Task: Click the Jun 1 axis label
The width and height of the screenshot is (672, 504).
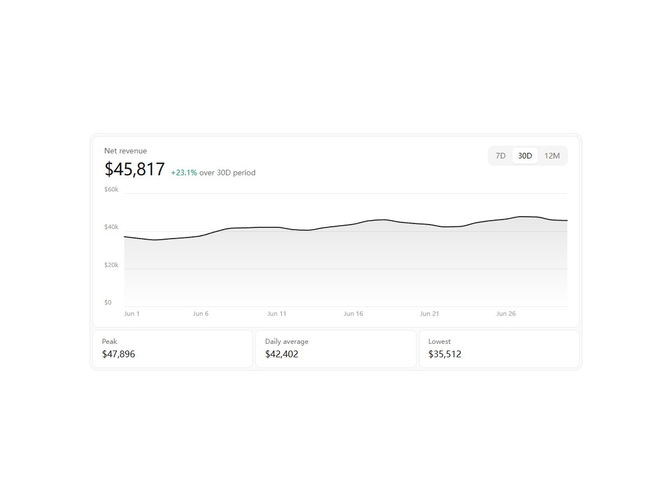Action: coord(132,314)
